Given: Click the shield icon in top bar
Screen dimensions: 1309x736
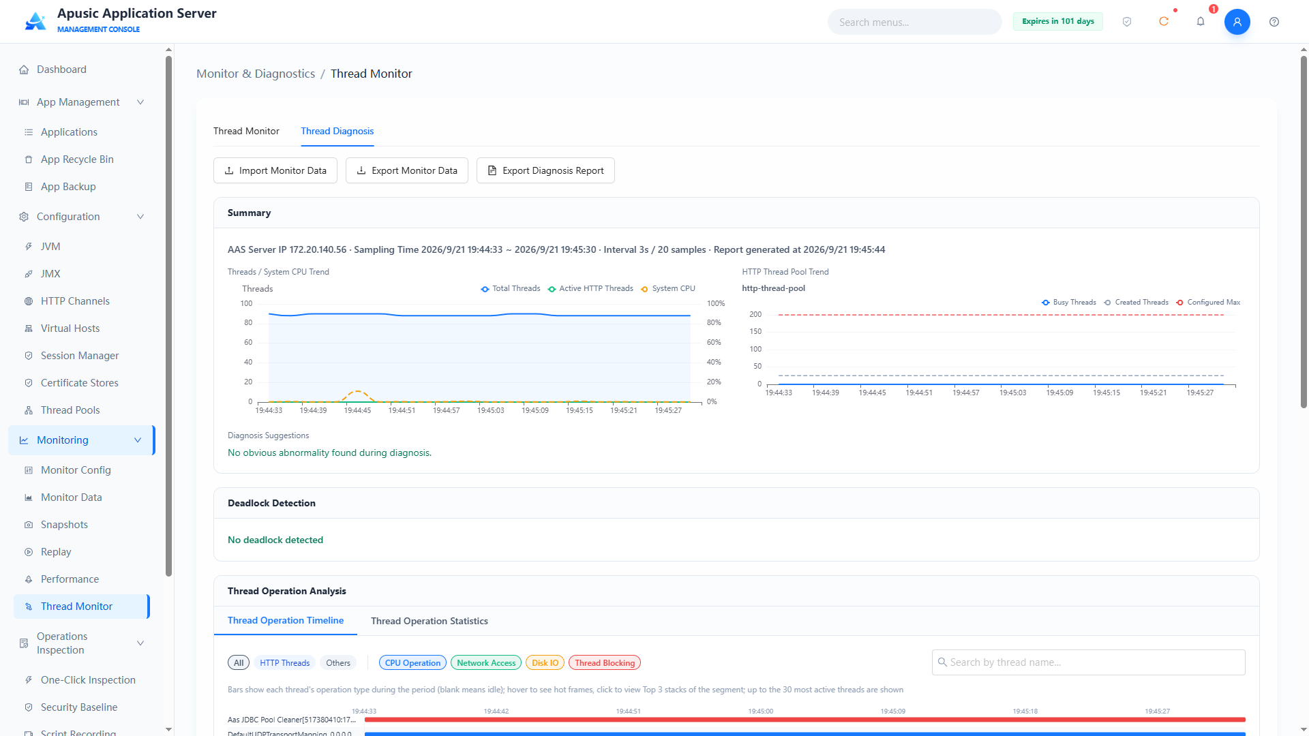Looking at the screenshot, I should click(x=1127, y=22).
